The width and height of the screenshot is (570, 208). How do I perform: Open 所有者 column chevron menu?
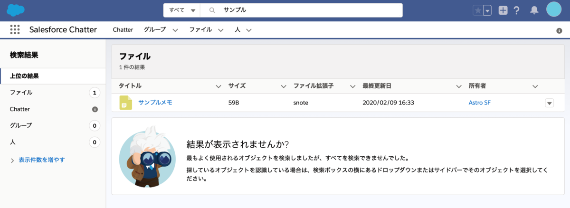point(535,86)
